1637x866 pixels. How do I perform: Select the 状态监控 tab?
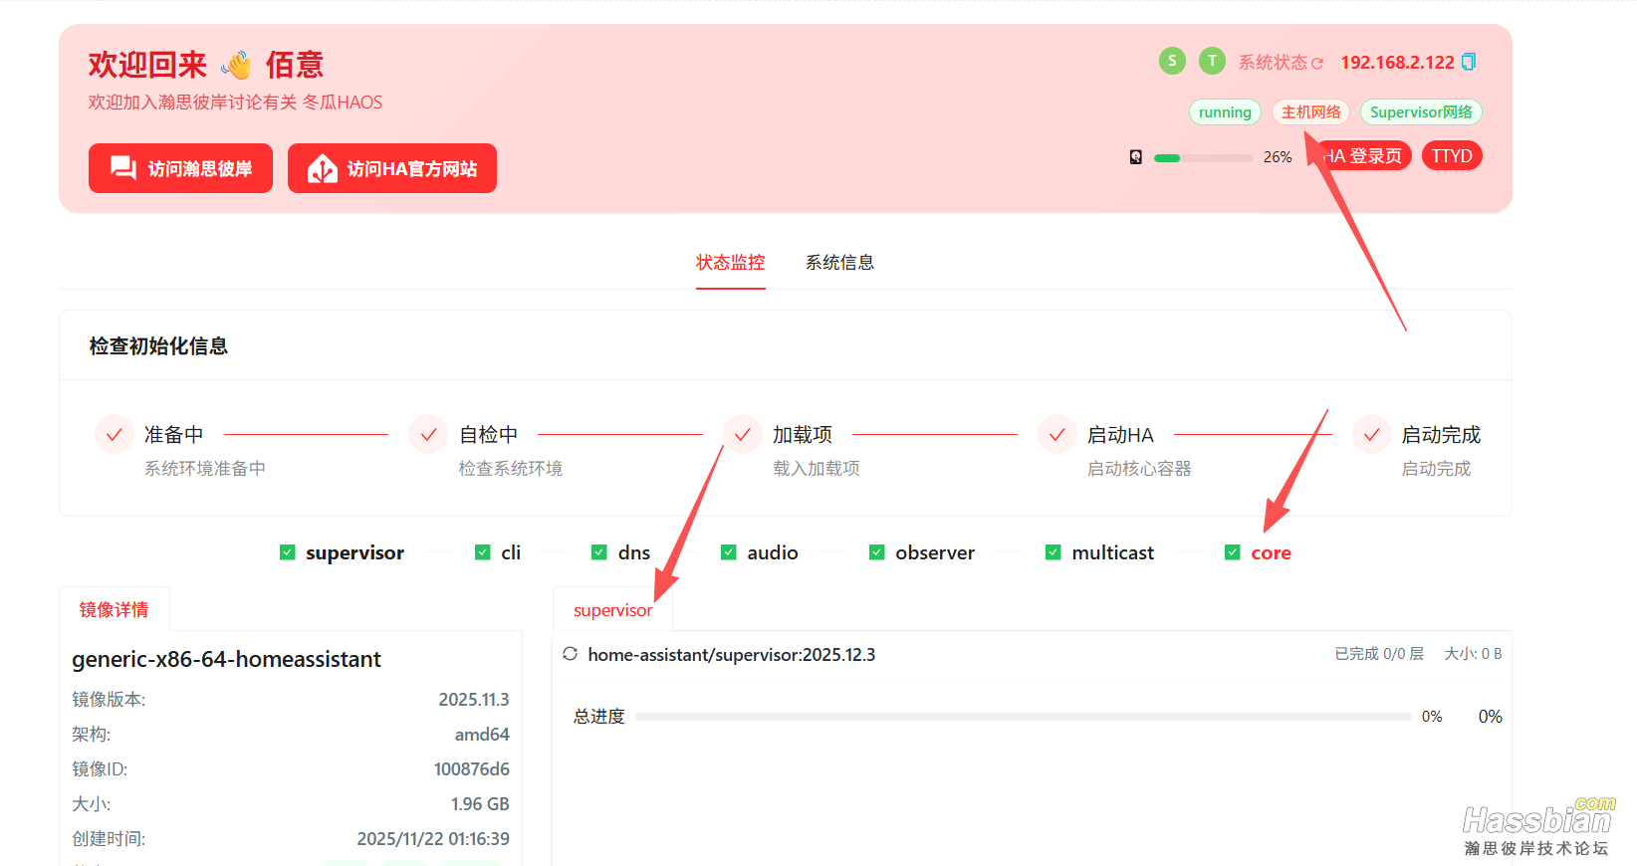pos(730,263)
